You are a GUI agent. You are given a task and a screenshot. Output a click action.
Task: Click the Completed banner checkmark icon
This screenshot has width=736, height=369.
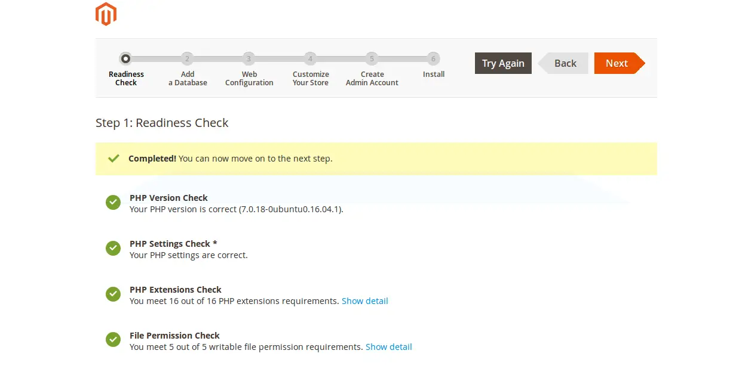click(114, 159)
